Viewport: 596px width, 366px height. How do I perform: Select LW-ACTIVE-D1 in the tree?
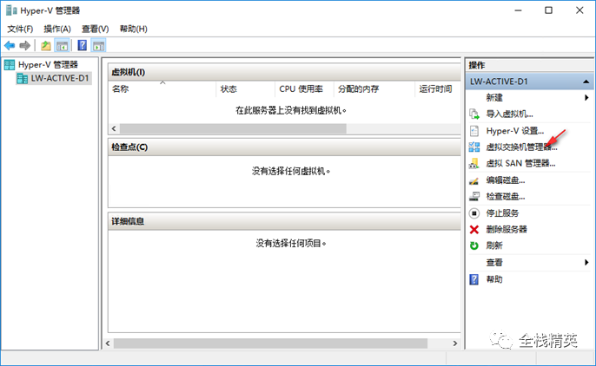pyautogui.click(x=60, y=79)
